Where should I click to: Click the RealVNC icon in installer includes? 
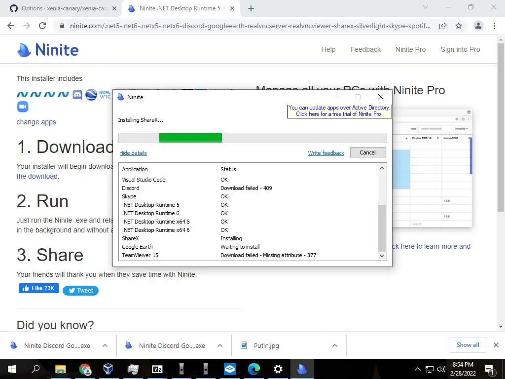[x=105, y=95]
